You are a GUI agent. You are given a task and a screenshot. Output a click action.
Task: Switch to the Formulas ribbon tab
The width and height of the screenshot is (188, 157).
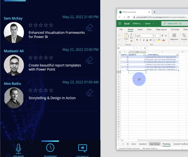coord(175,29)
